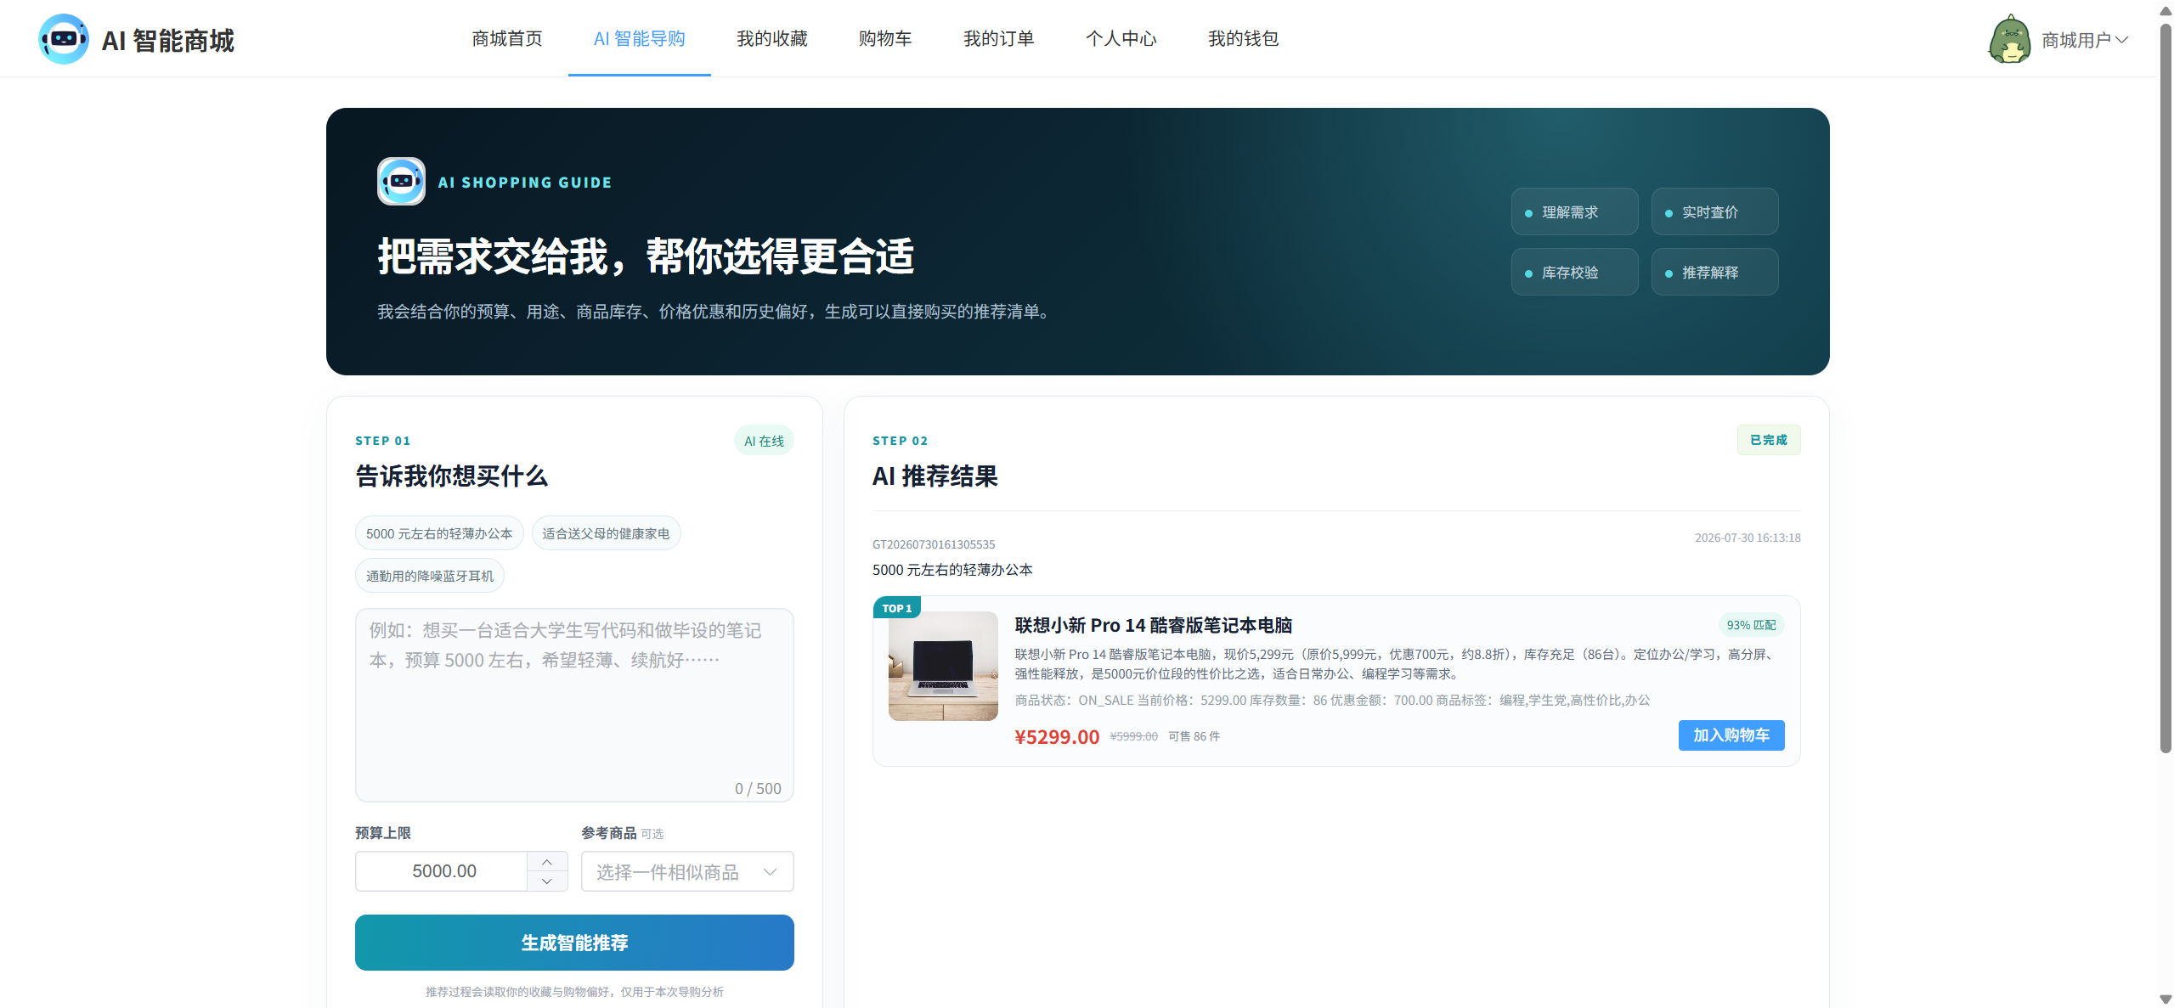Click the scrollbar down arrow
The height and width of the screenshot is (1008, 2174).
2166,1000
